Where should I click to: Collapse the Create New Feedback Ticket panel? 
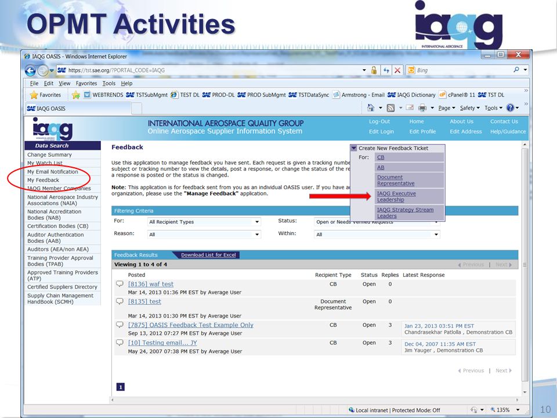coord(354,148)
